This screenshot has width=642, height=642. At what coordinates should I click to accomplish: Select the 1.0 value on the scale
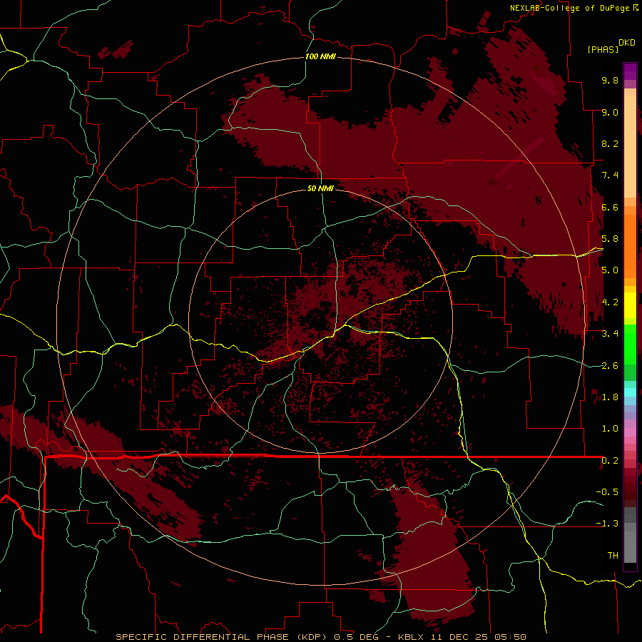point(610,429)
